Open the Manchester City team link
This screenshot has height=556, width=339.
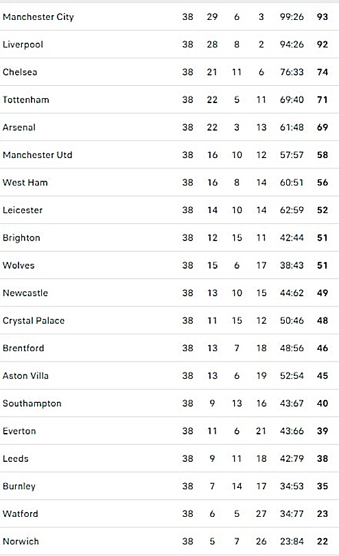click(38, 16)
